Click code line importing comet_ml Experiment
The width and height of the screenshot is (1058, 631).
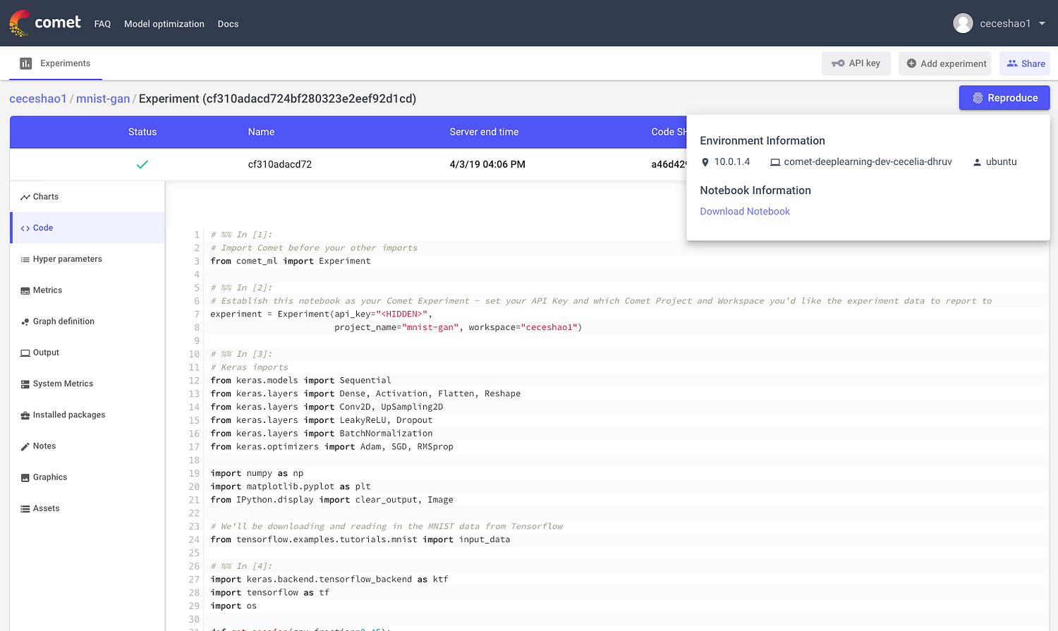click(x=291, y=261)
